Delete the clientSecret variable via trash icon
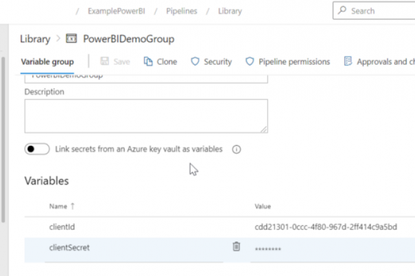Screen dimensions: 415x276 click(236, 246)
